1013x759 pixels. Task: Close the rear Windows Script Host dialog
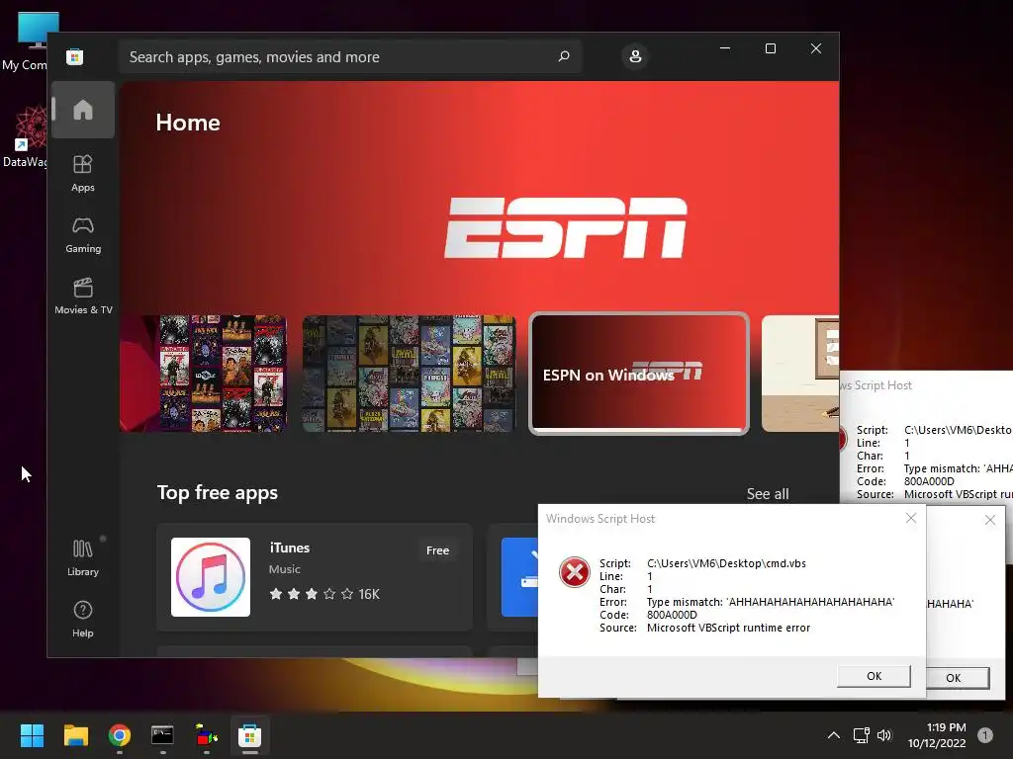(x=989, y=520)
